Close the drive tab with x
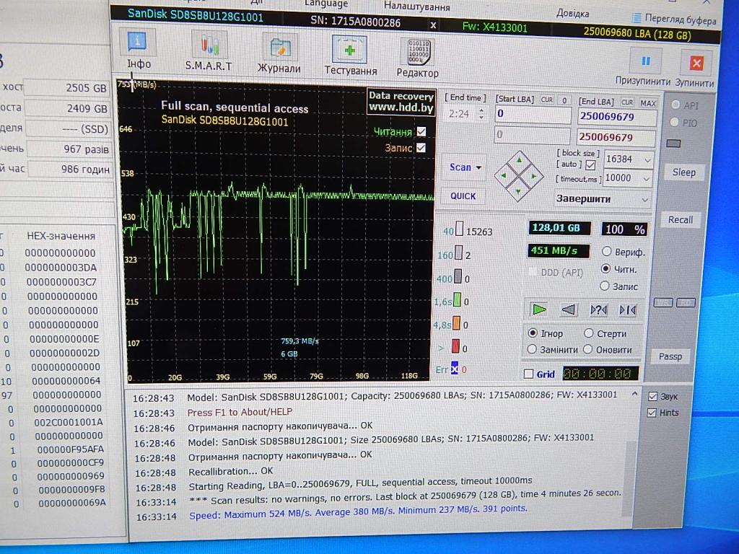 tap(433, 25)
